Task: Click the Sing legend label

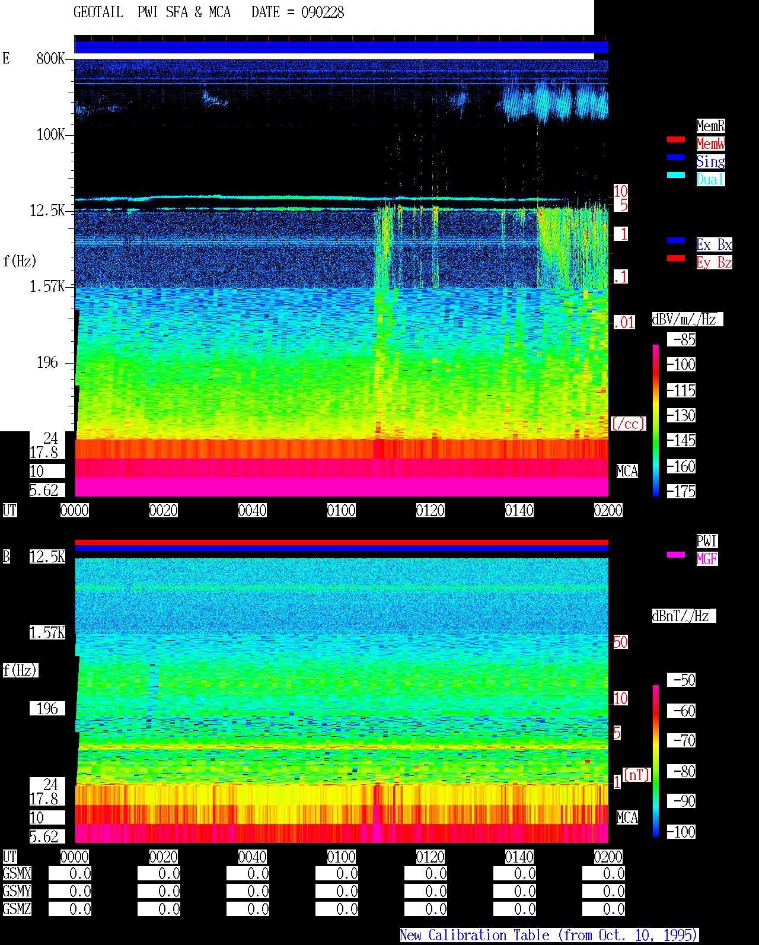Action: [x=710, y=161]
